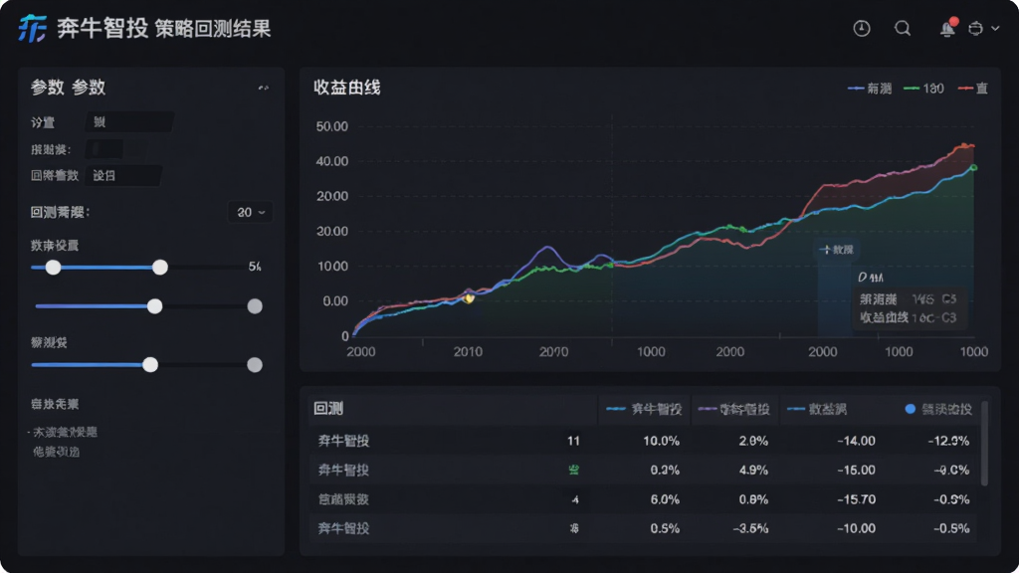Expand the chevron next to the account icon
Screen dimensions: 1019x573
(x=995, y=29)
